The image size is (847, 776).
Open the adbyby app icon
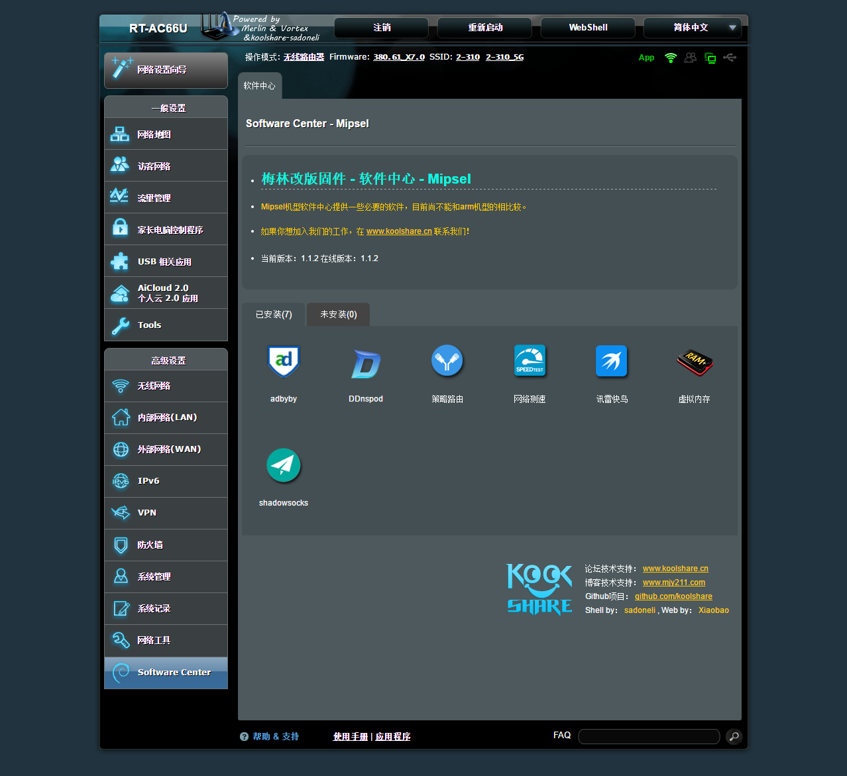(x=283, y=362)
